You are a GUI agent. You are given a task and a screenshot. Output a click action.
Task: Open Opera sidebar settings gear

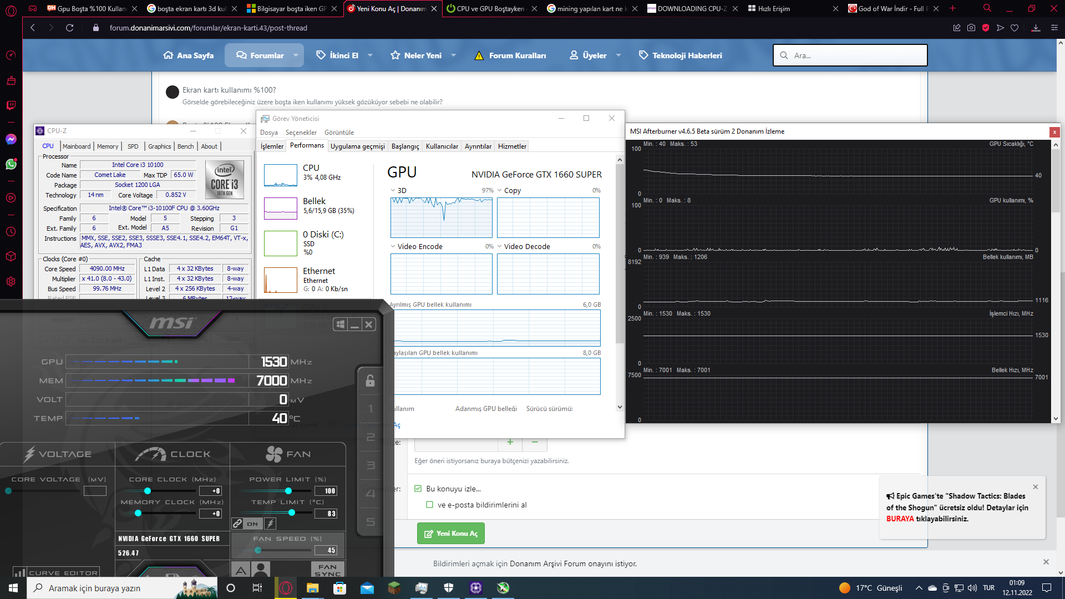tap(11, 281)
